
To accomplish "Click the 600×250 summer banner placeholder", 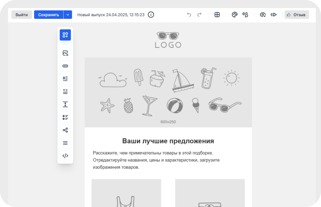I will (168, 92).
